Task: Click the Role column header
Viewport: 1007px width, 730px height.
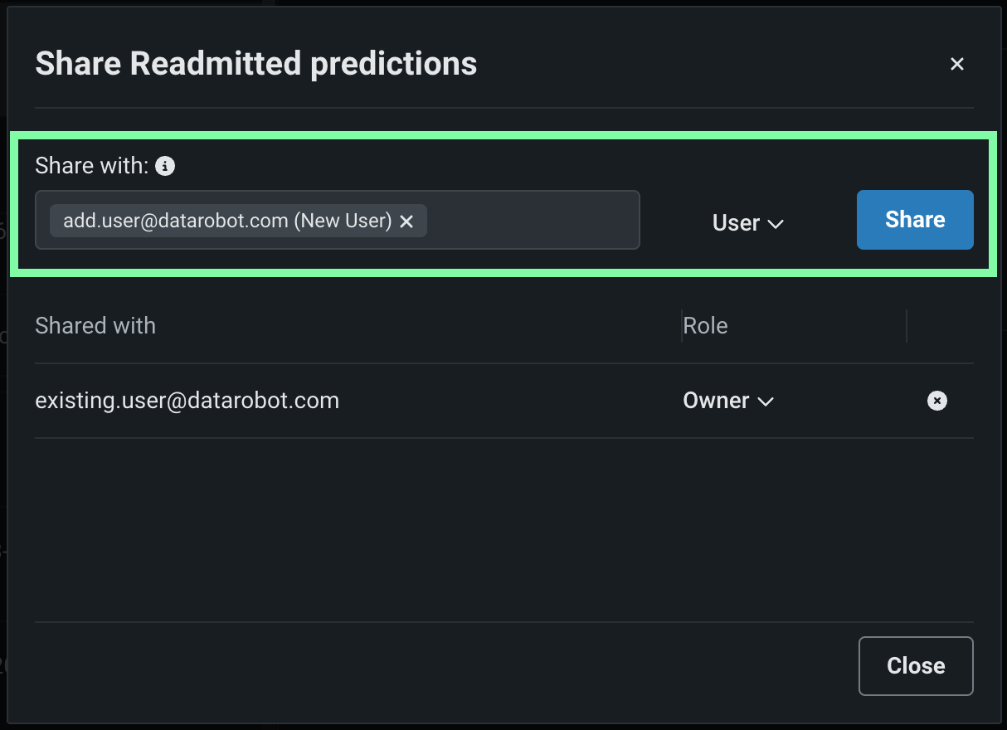Action: (x=705, y=325)
